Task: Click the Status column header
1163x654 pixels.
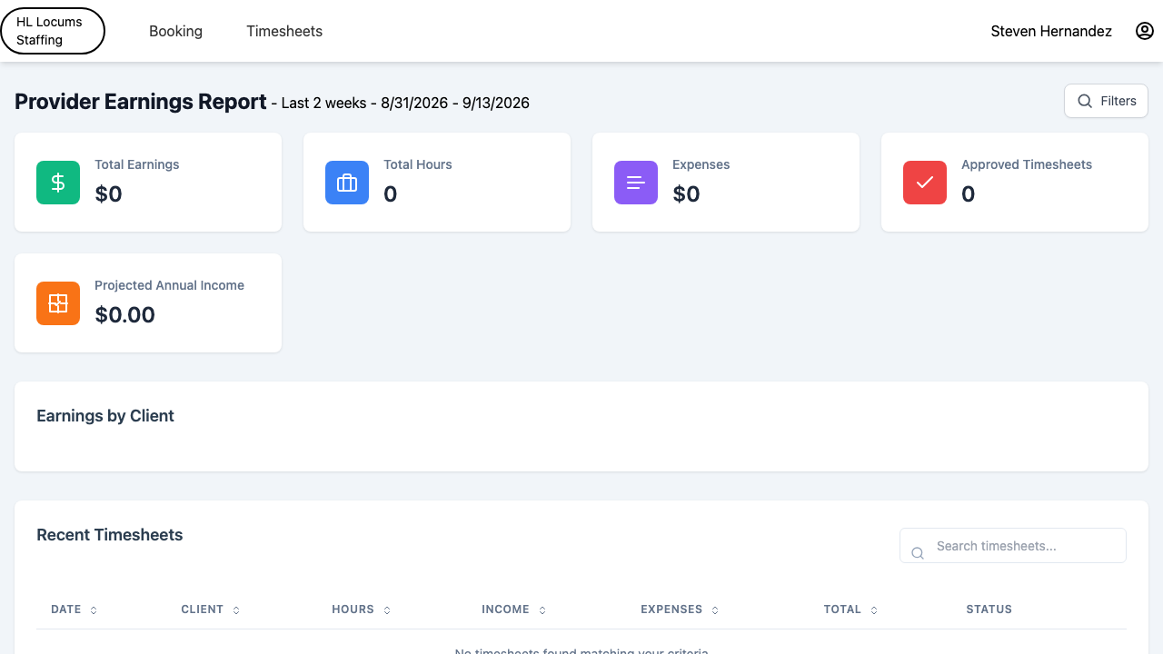Action: [x=989, y=609]
